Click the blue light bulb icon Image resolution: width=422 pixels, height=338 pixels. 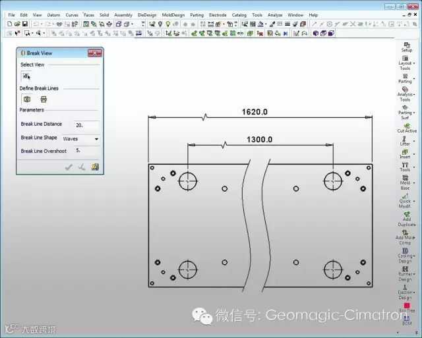pyautogui.click(x=160, y=24)
